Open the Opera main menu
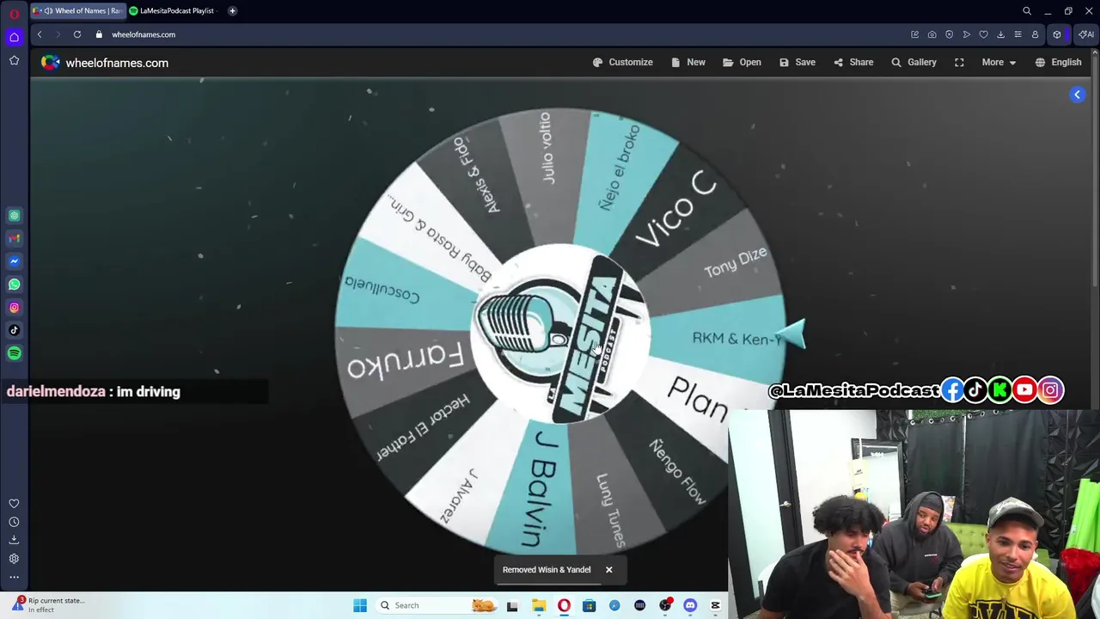Image resolution: width=1100 pixels, height=619 pixels. click(x=14, y=14)
